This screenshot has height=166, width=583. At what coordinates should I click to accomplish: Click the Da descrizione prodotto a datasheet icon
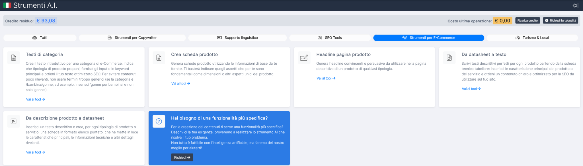pos(13,121)
